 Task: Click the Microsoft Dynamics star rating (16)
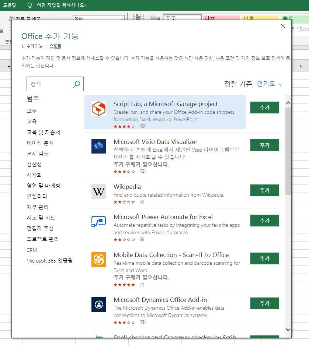[124, 323]
